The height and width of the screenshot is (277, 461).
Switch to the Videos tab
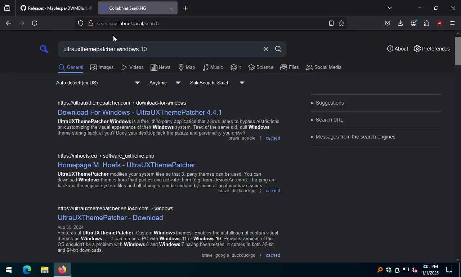[132, 67]
